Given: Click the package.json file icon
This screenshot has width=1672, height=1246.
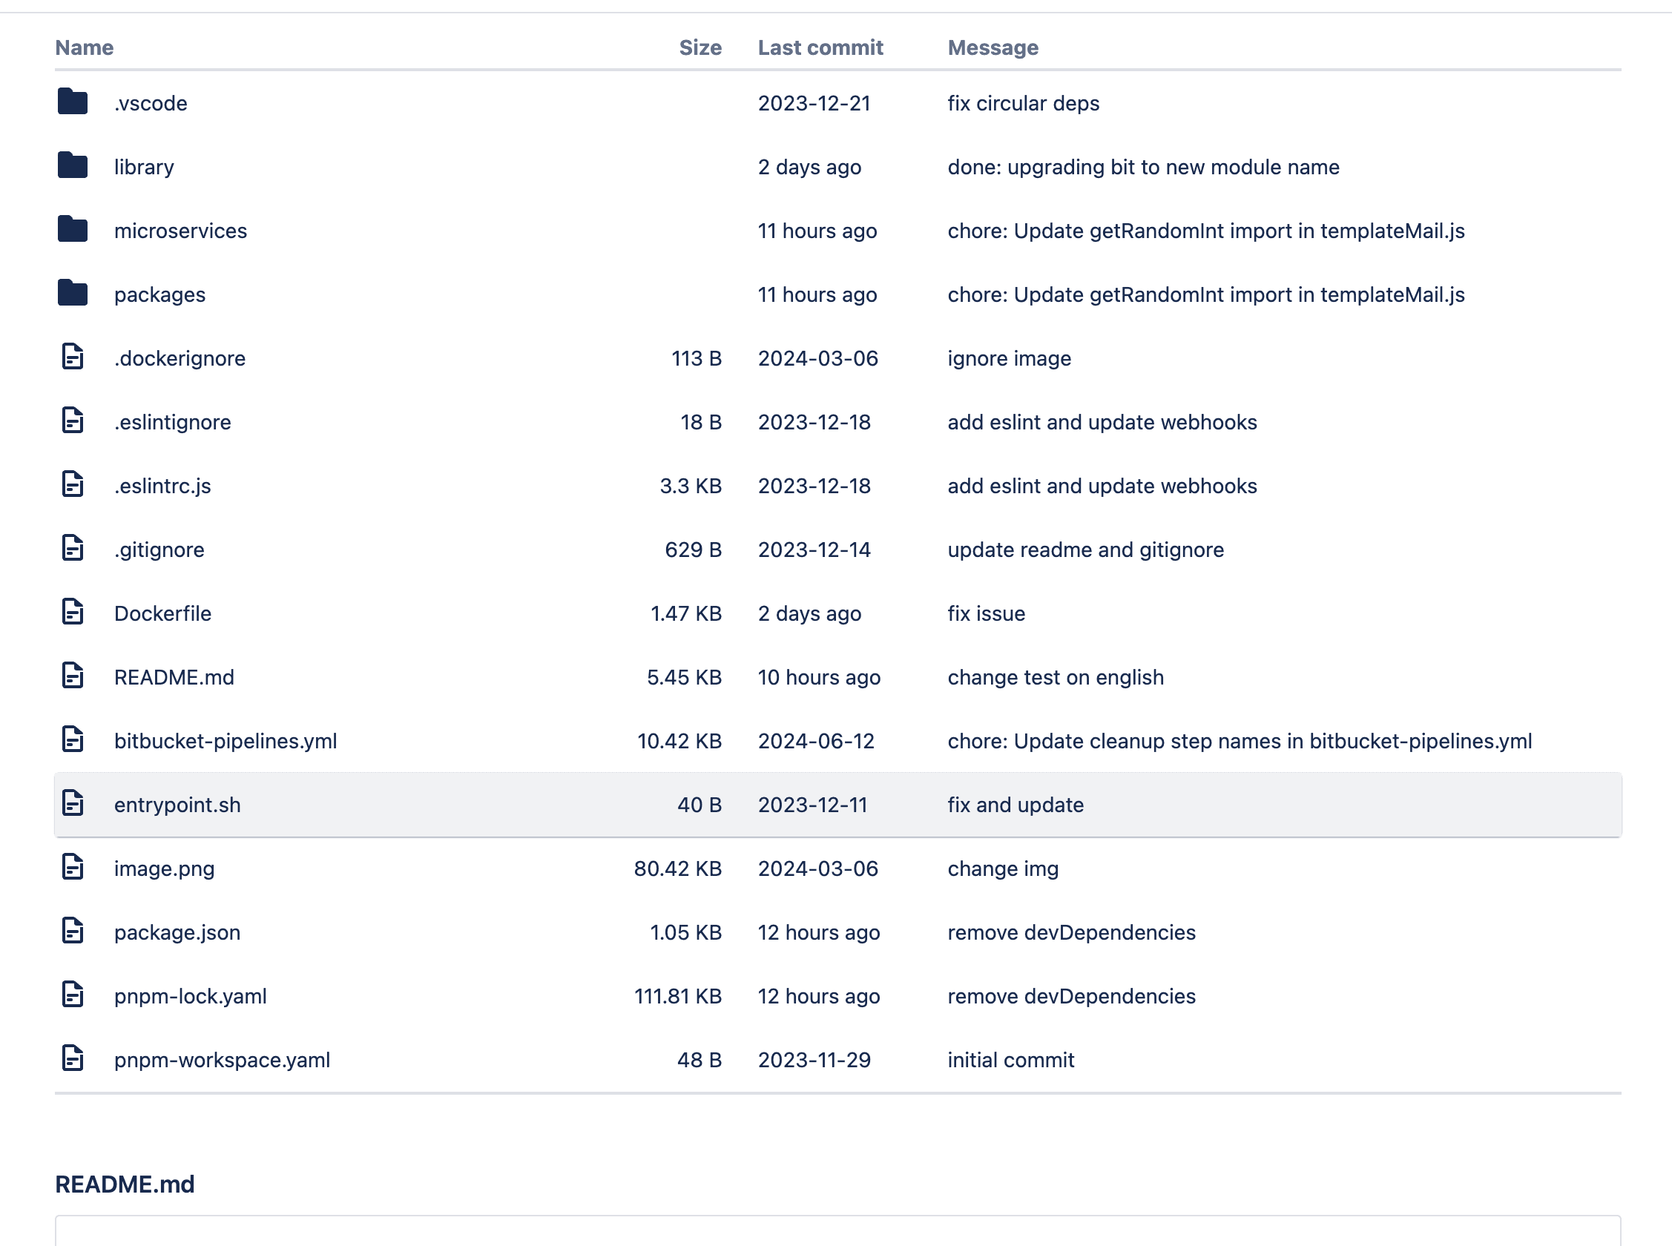Looking at the screenshot, I should [72, 932].
